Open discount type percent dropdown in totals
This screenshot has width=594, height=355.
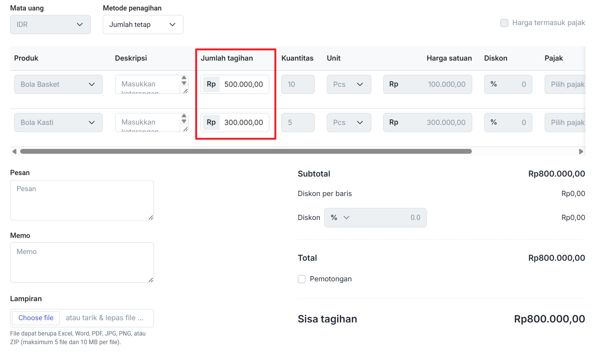[340, 218]
